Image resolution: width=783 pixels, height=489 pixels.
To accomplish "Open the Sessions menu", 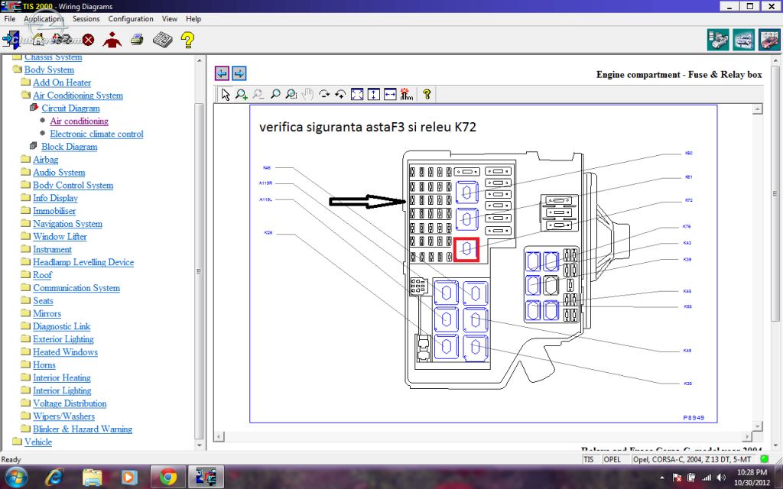I will pyautogui.click(x=86, y=18).
